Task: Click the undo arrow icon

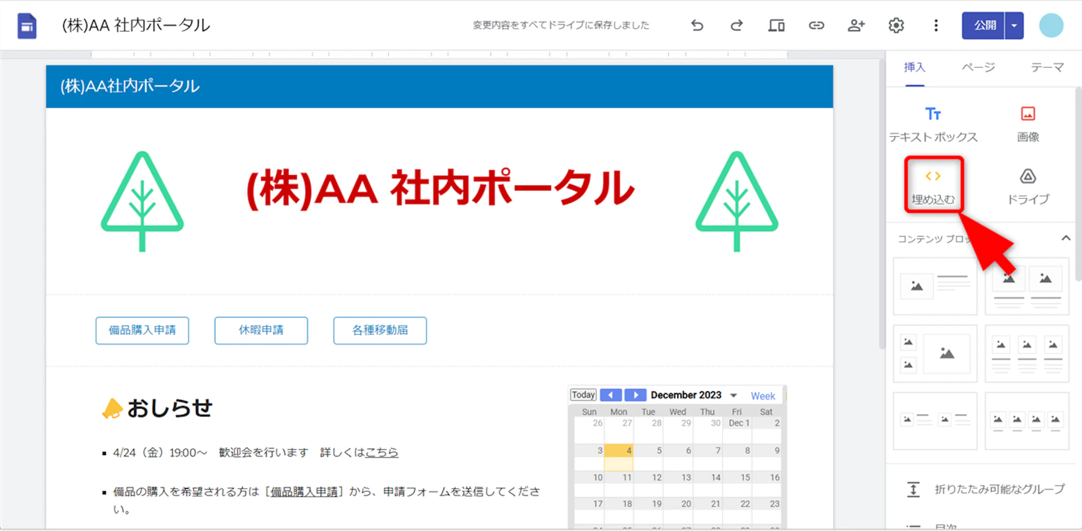Action: coord(697,25)
